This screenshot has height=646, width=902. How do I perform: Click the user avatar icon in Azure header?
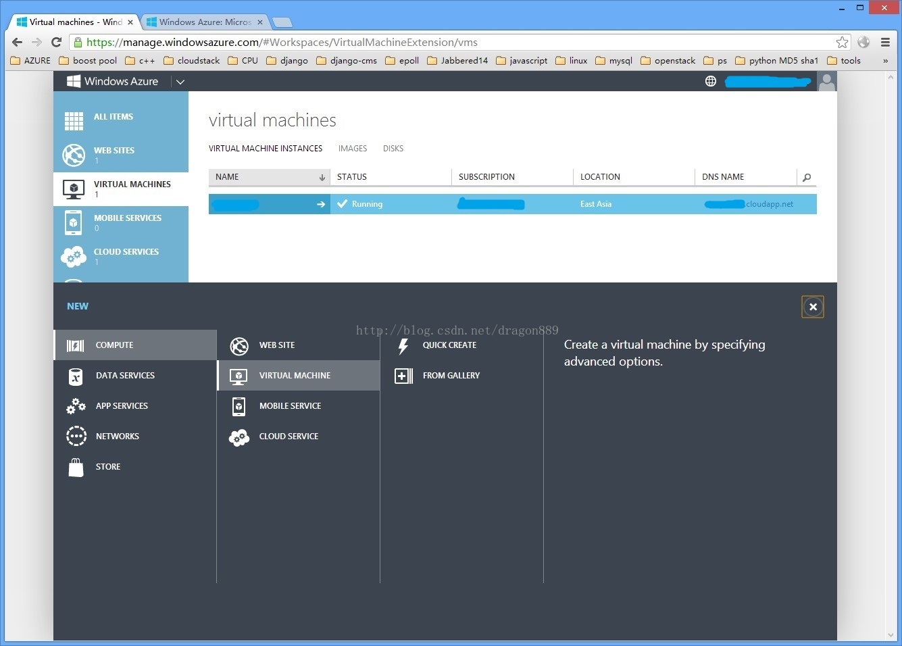point(827,82)
